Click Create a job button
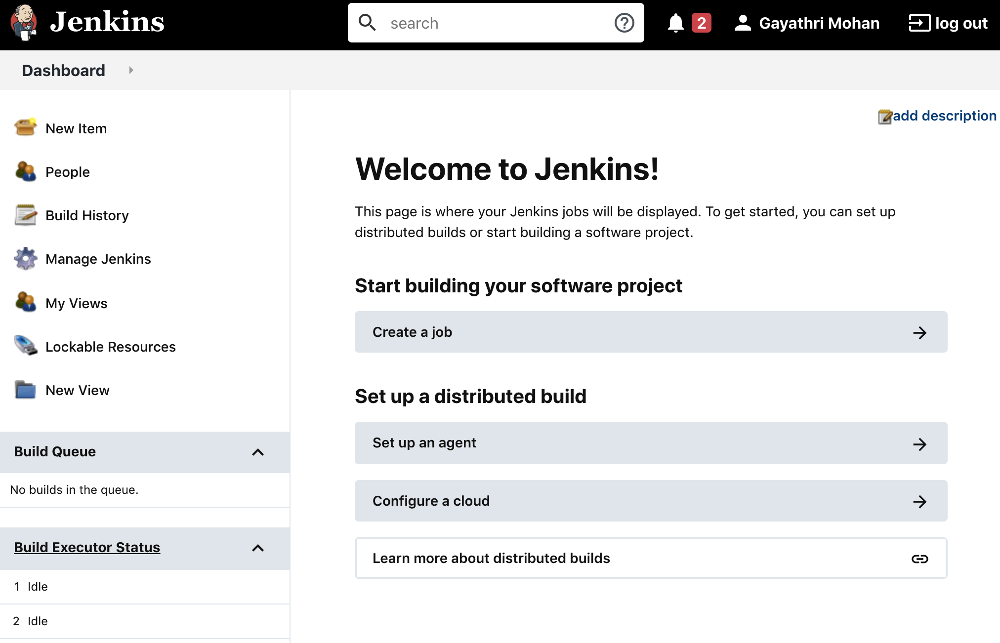This screenshot has height=643, width=1000. 650,332
